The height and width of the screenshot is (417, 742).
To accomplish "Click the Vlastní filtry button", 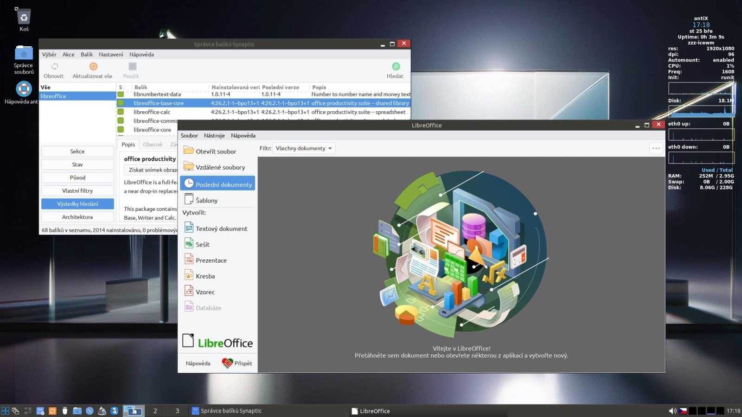I will coord(77,190).
